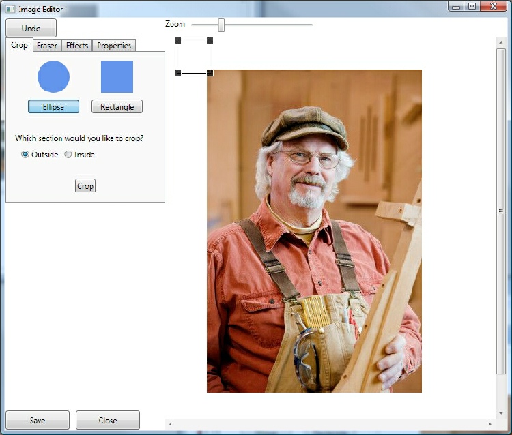Click the top-left crop selection handle
Viewport: 512px width, 435px height.
tap(177, 41)
